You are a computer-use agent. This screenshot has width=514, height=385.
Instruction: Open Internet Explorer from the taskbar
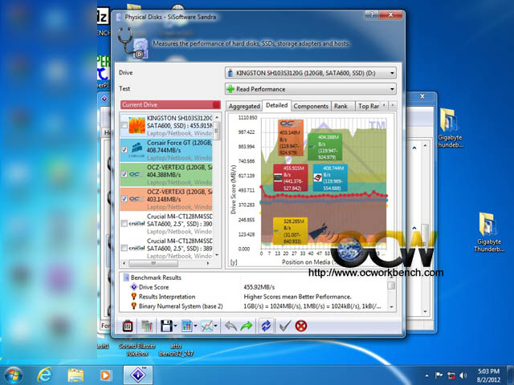pos(44,375)
